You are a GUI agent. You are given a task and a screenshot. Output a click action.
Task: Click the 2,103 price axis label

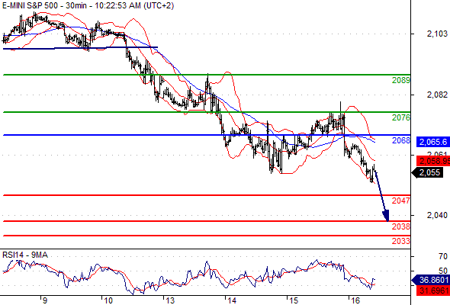437,34
